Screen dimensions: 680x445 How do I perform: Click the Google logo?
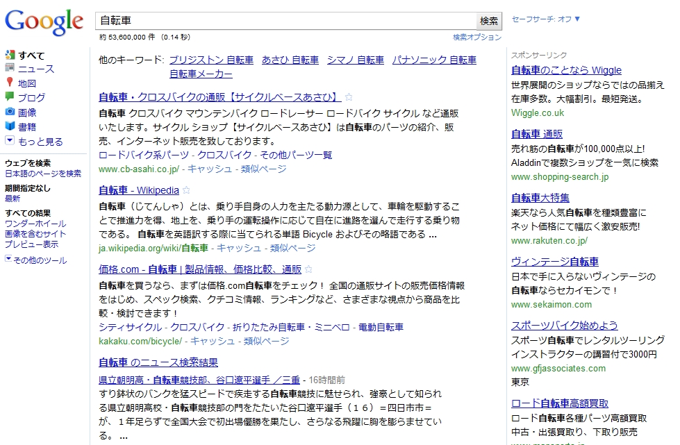[x=44, y=22]
